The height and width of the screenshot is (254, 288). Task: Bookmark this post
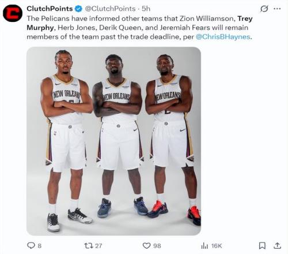(x=262, y=246)
